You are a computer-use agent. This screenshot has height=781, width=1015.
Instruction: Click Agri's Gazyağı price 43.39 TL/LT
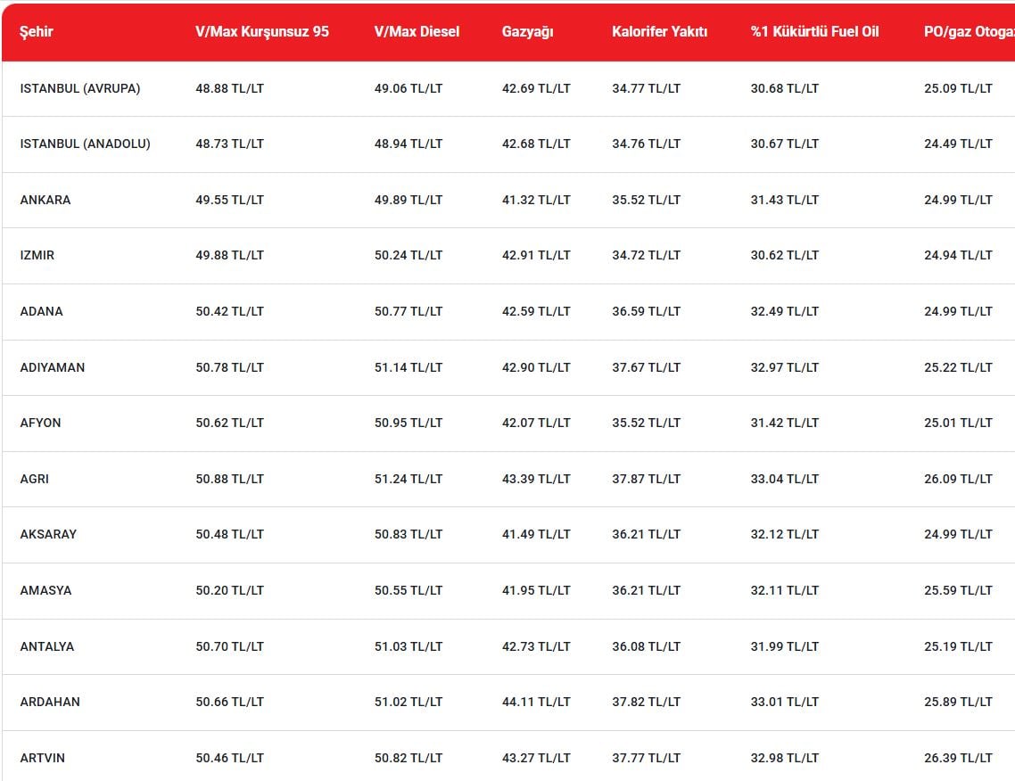coord(537,479)
